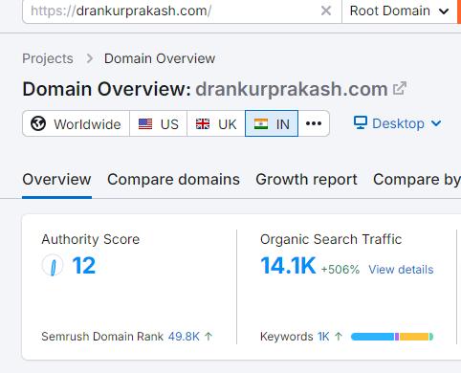Click the Authority Score gauge icon
The image size is (461, 373).
point(53,266)
